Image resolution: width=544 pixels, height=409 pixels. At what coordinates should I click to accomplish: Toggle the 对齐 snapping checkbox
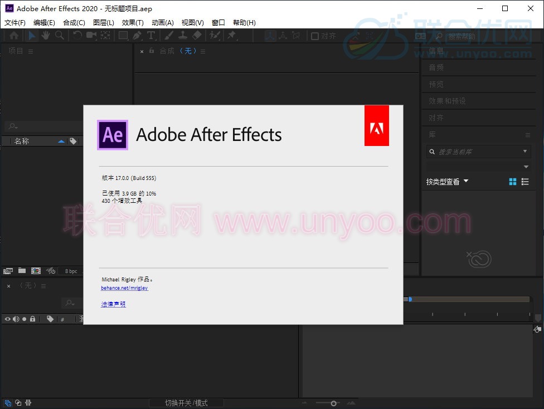(315, 36)
